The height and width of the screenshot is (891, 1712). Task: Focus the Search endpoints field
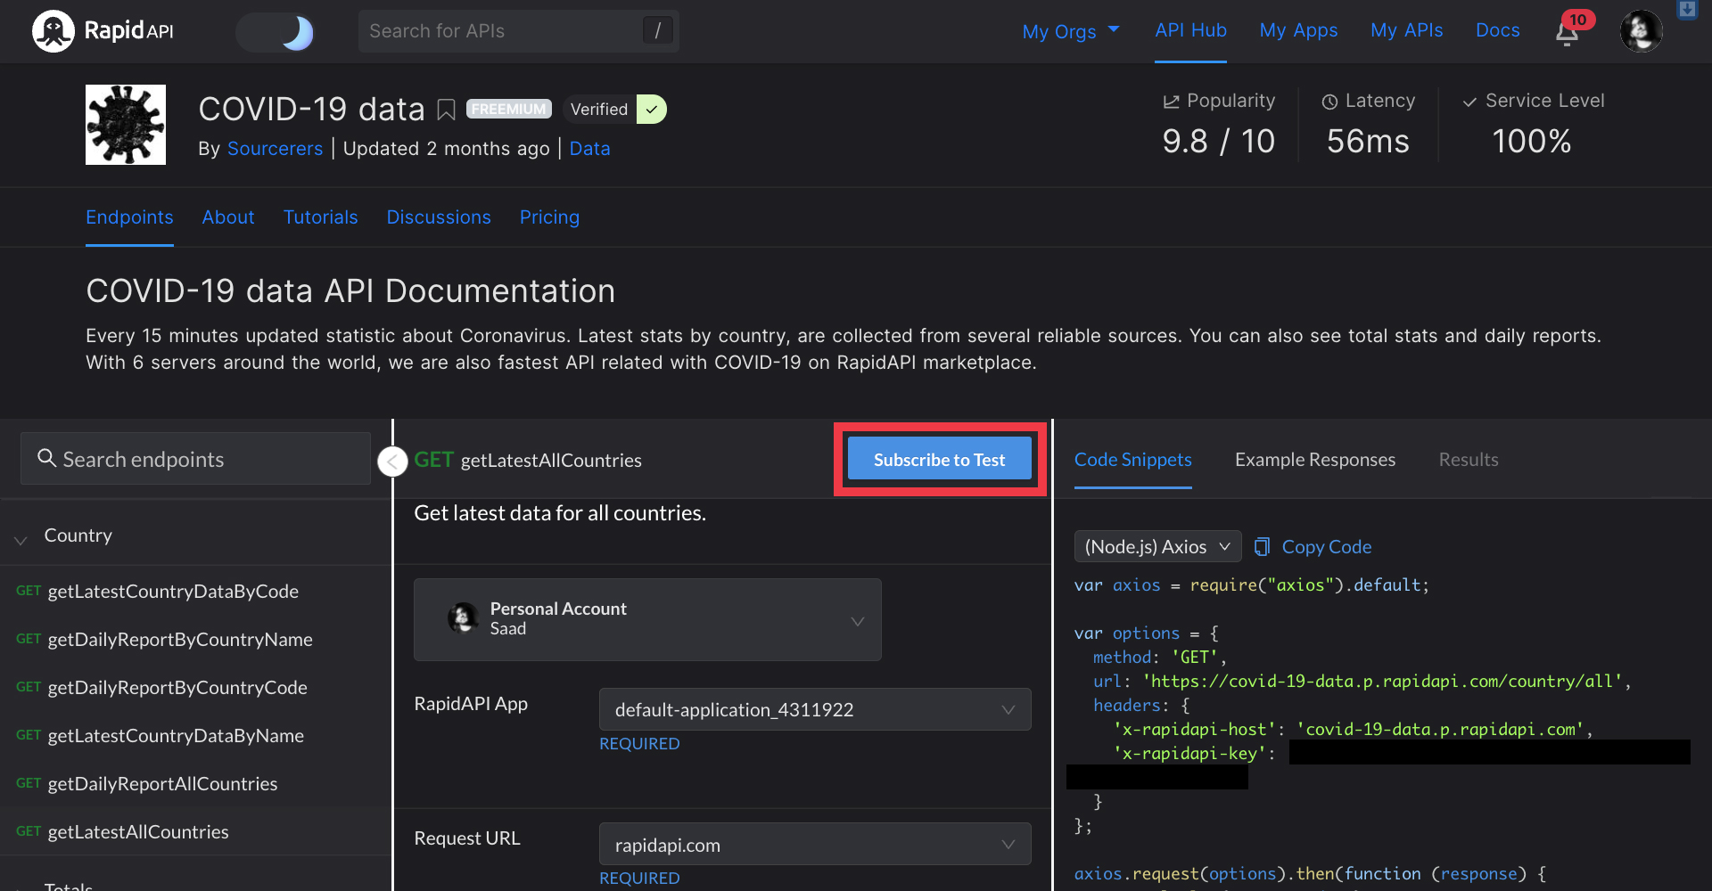[195, 459]
